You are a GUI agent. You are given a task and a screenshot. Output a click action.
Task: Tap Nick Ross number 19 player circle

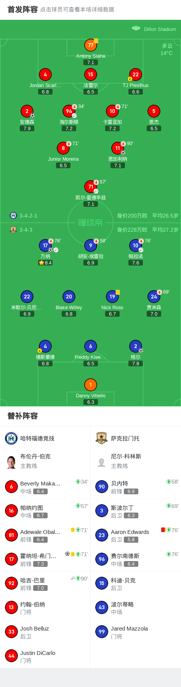tap(112, 297)
